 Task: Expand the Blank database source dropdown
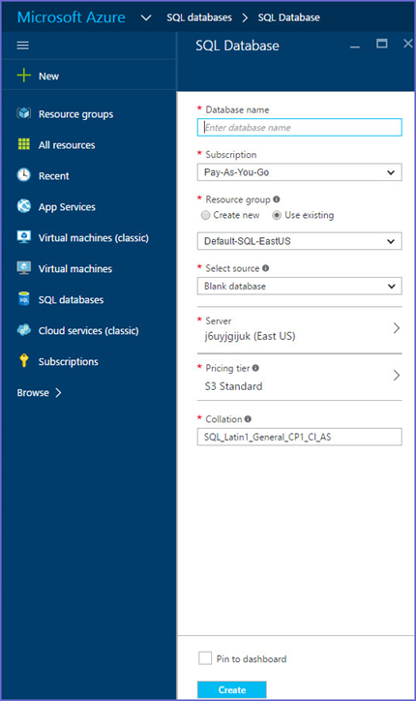click(299, 287)
